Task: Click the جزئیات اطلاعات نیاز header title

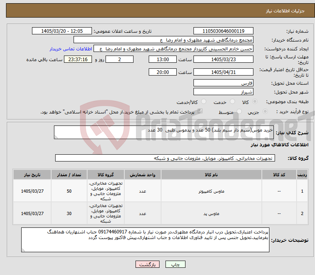Action: [285, 11]
